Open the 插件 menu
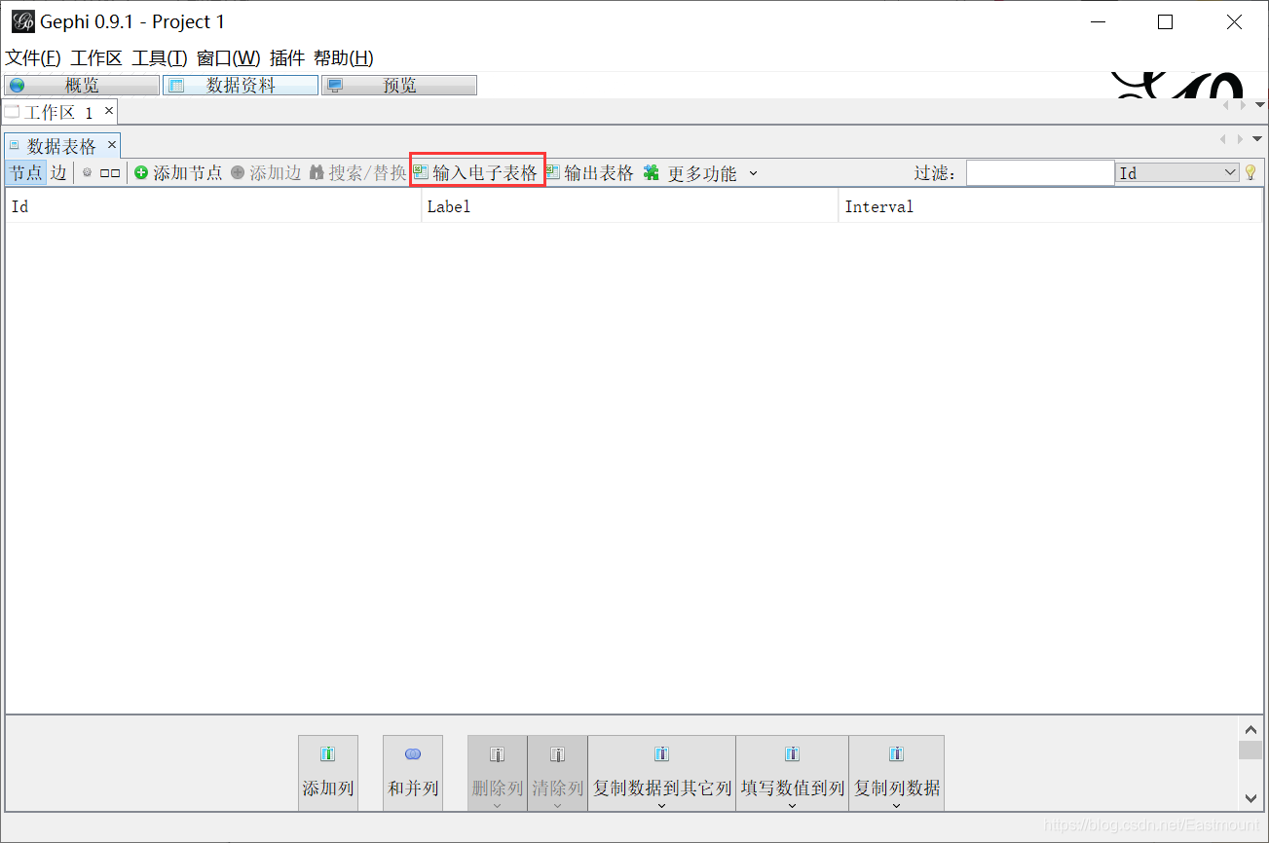This screenshot has height=843, width=1269. coord(287,58)
